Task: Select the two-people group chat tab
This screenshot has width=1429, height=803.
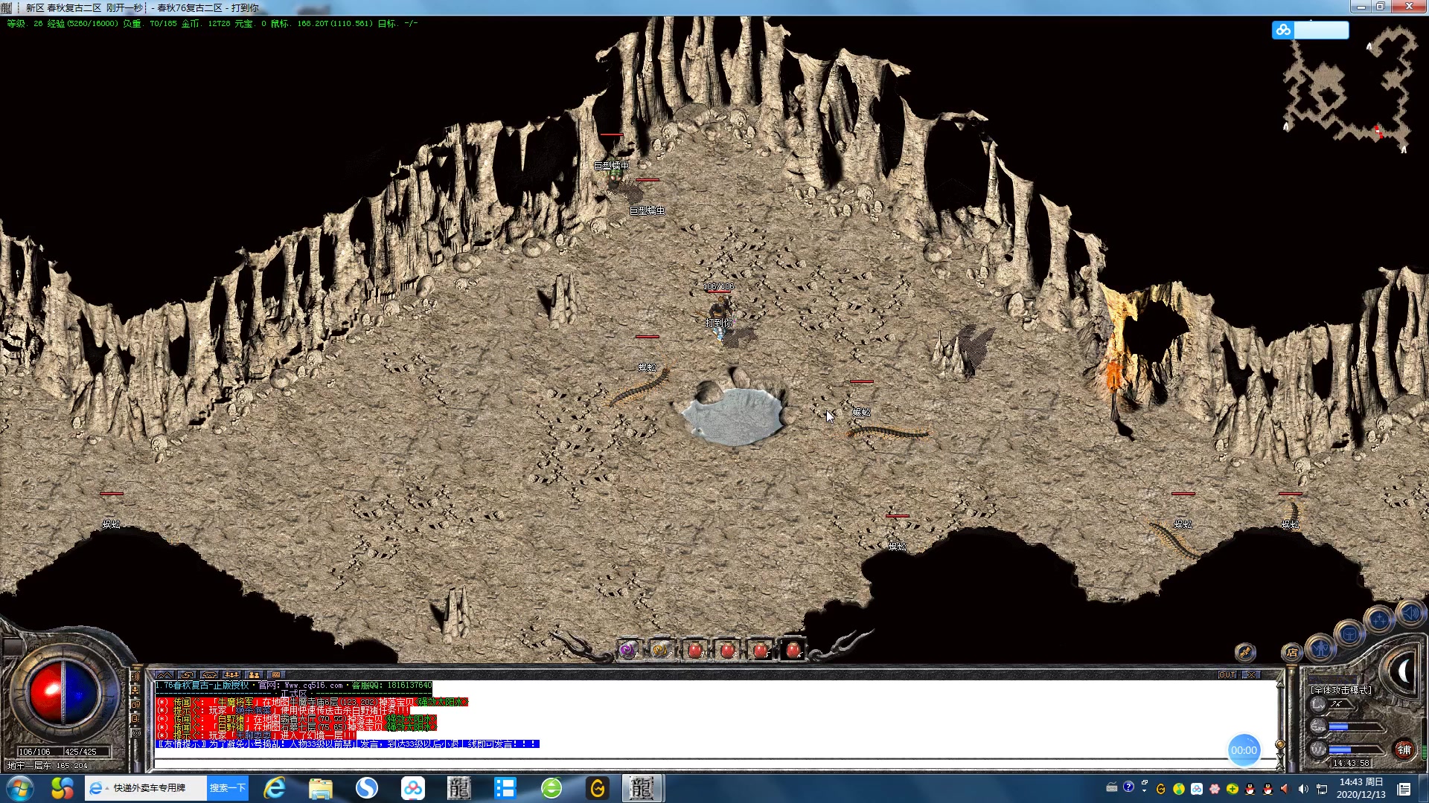Action: (x=254, y=674)
